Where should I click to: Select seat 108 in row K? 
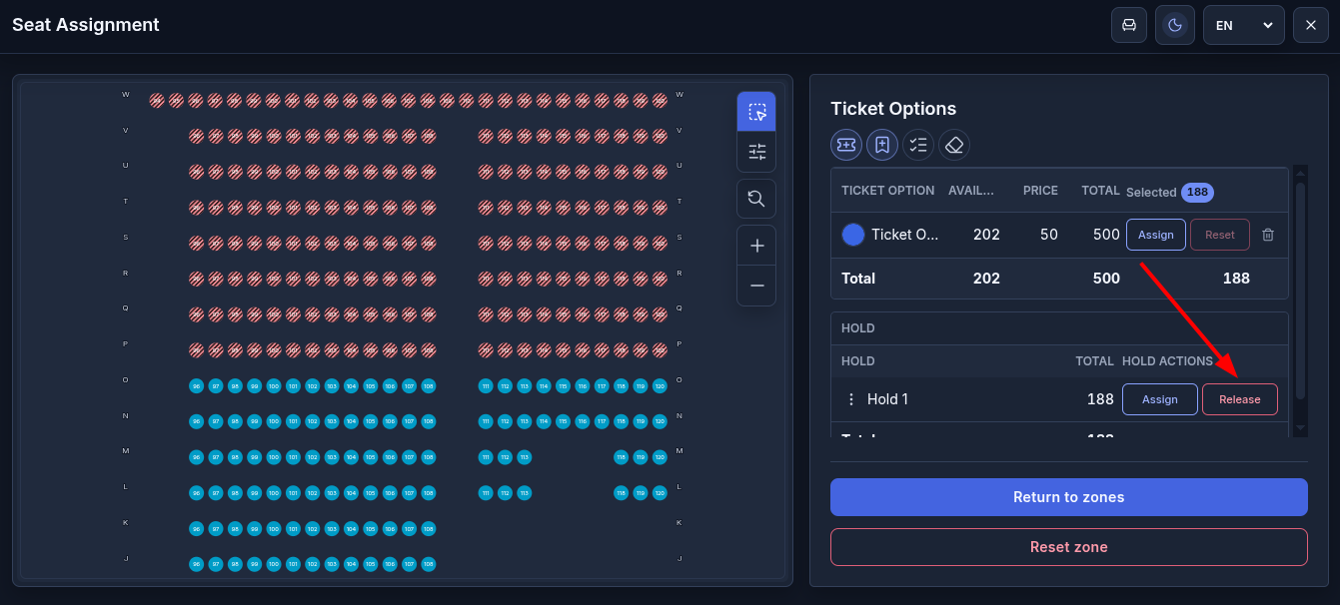pos(428,529)
